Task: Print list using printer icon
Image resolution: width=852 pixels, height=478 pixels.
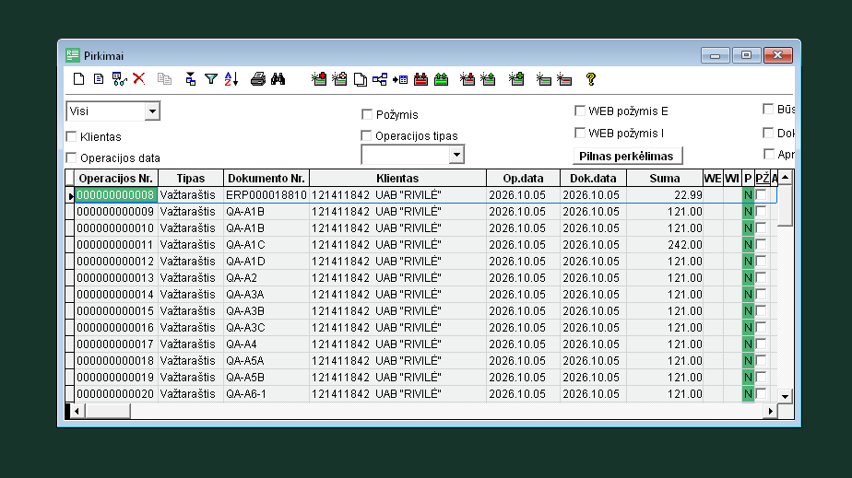Action: click(x=257, y=79)
